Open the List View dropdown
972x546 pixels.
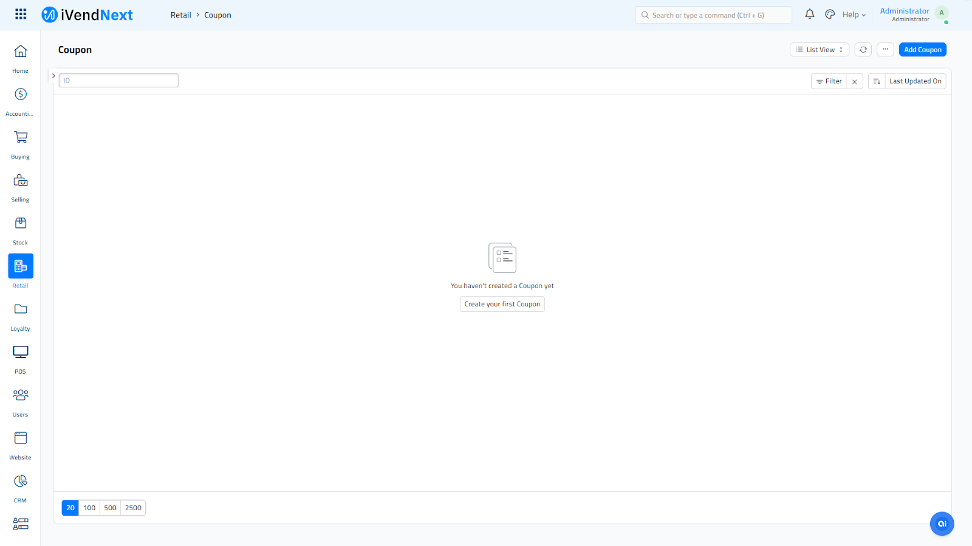pos(819,50)
